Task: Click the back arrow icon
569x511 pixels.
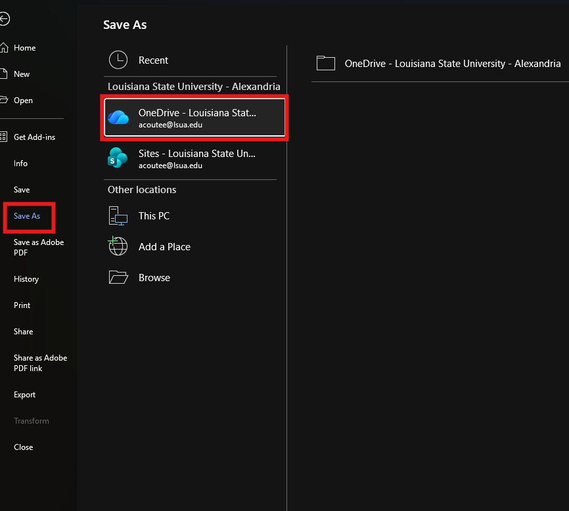Action: [4, 19]
